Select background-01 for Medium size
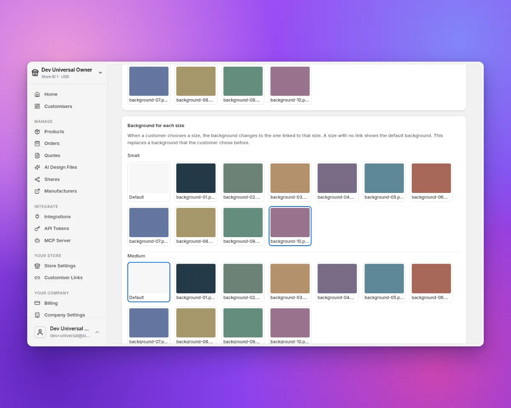The width and height of the screenshot is (511, 408). [x=196, y=282]
